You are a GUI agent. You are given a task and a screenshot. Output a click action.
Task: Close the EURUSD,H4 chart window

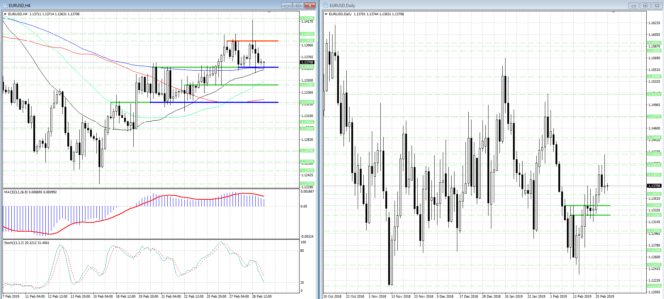click(310, 5)
